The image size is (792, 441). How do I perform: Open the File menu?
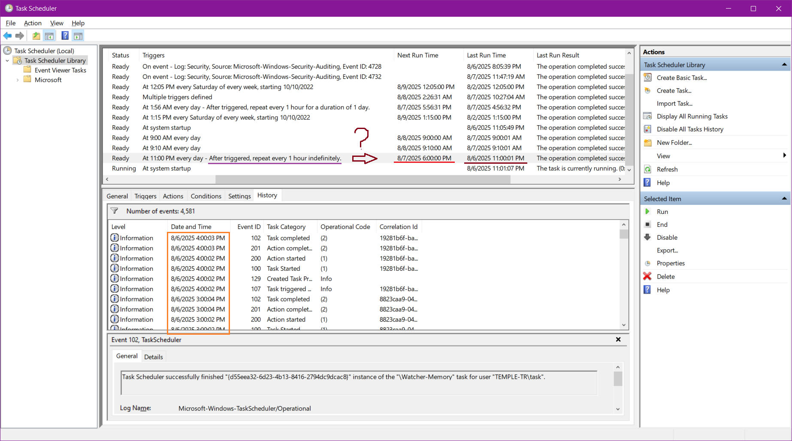[x=11, y=23]
